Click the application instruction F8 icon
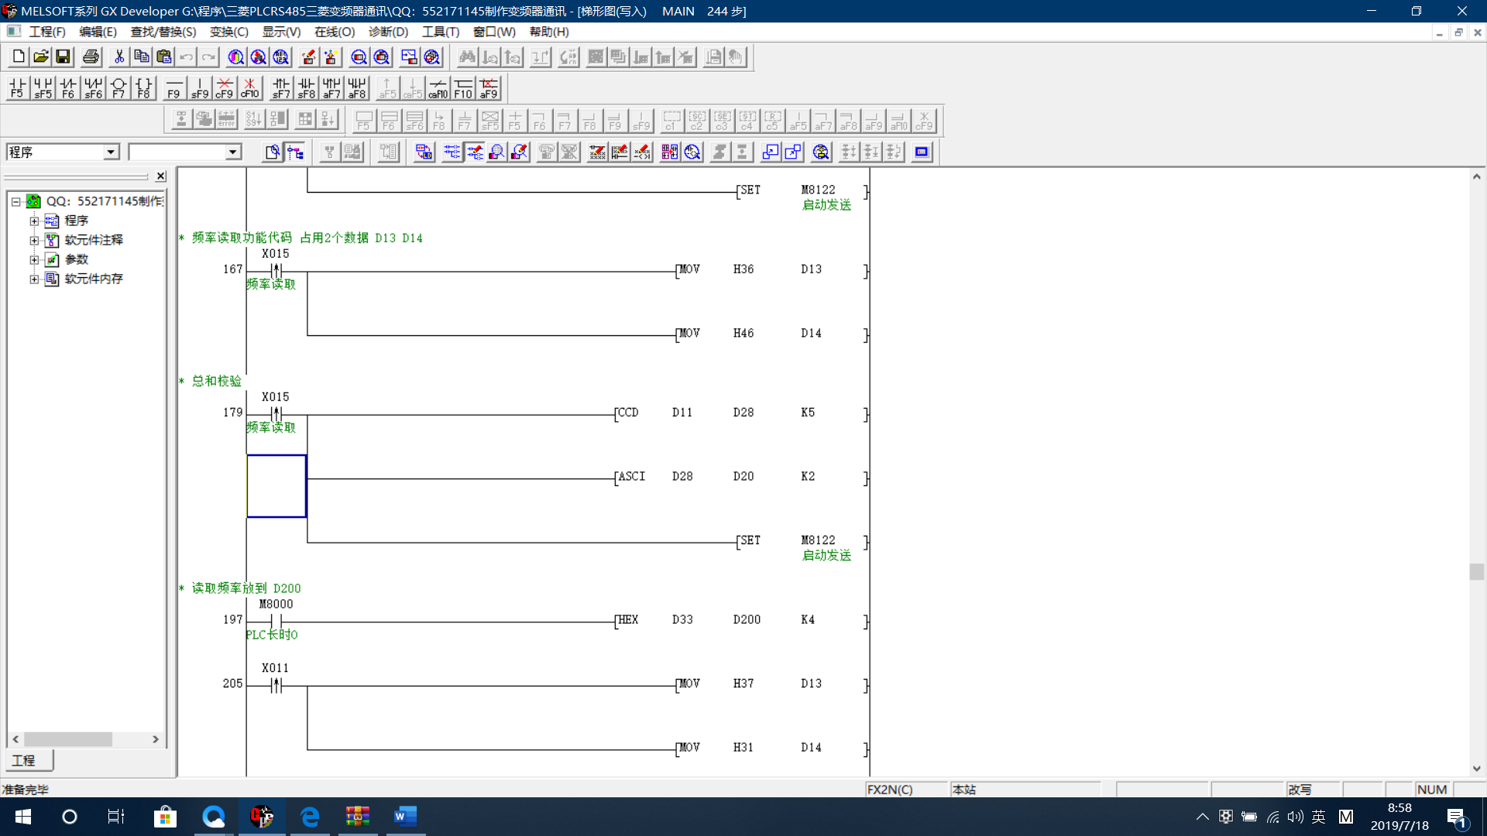The width and height of the screenshot is (1487, 836). point(144,88)
